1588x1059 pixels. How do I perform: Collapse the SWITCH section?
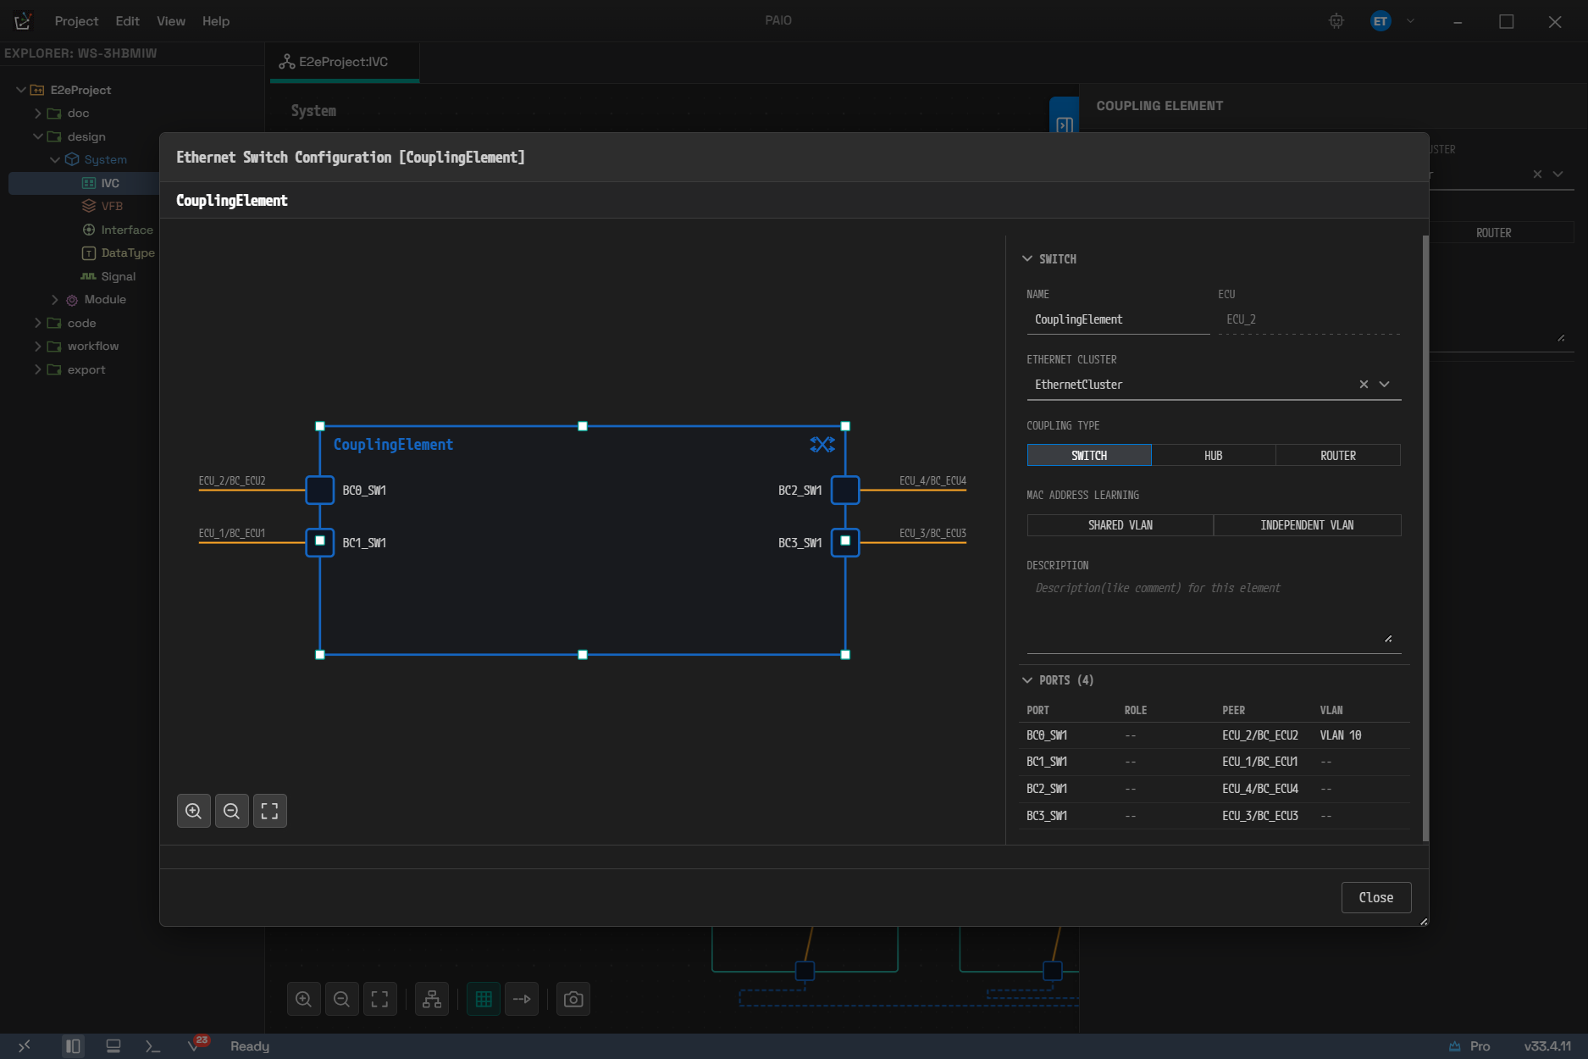1027,258
